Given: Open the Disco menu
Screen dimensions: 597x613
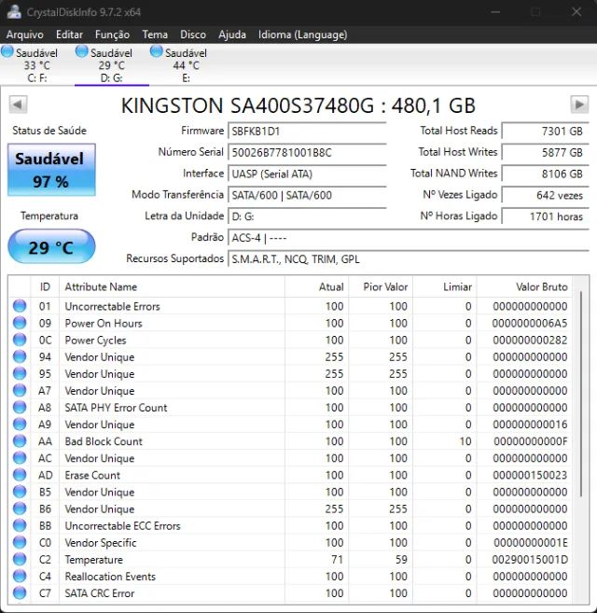Looking at the screenshot, I should coord(193,35).
